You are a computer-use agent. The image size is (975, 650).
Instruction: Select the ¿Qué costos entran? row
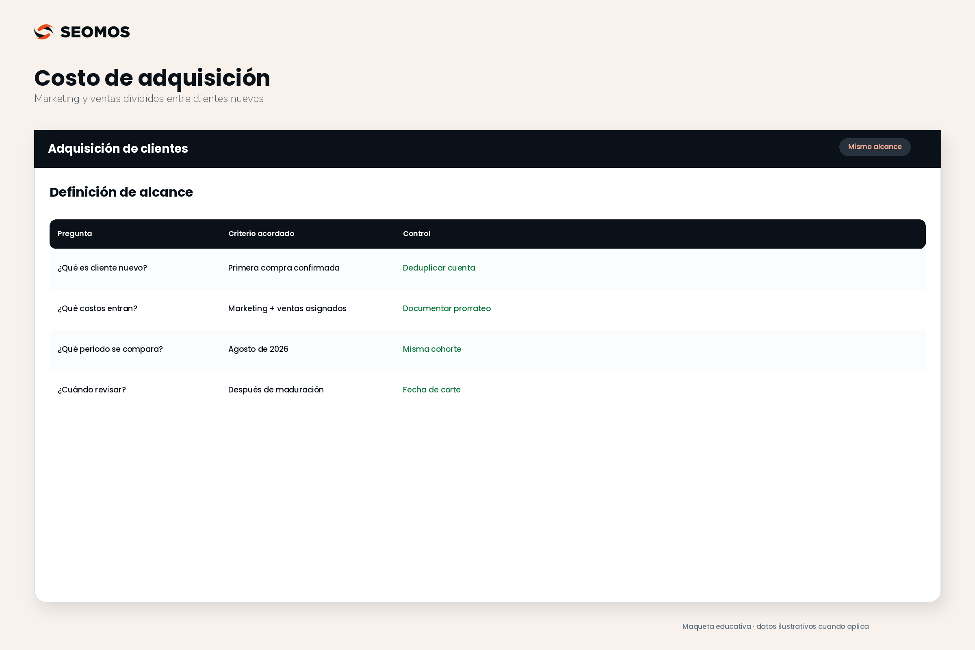(487, 309)
